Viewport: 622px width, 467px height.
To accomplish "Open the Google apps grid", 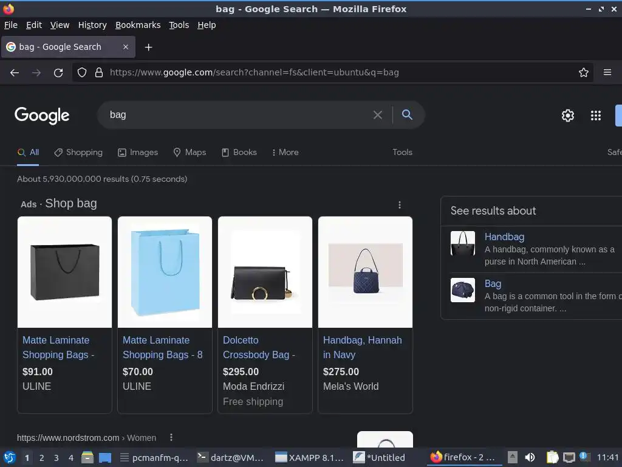I will tap(595, 115).
